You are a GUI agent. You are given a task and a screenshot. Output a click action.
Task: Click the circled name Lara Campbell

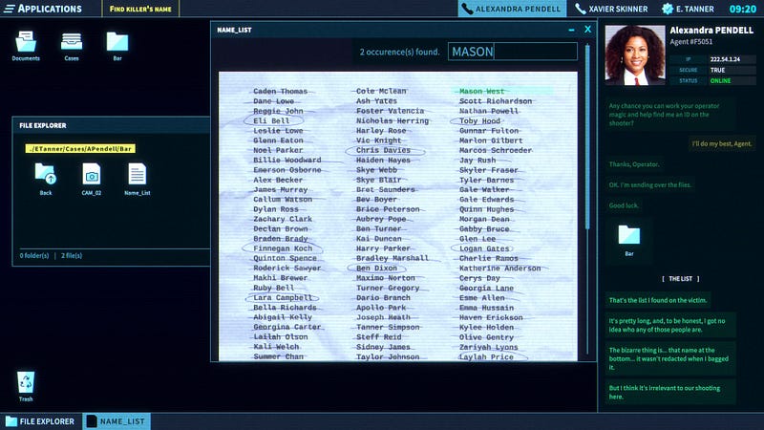tap(283, 297)
